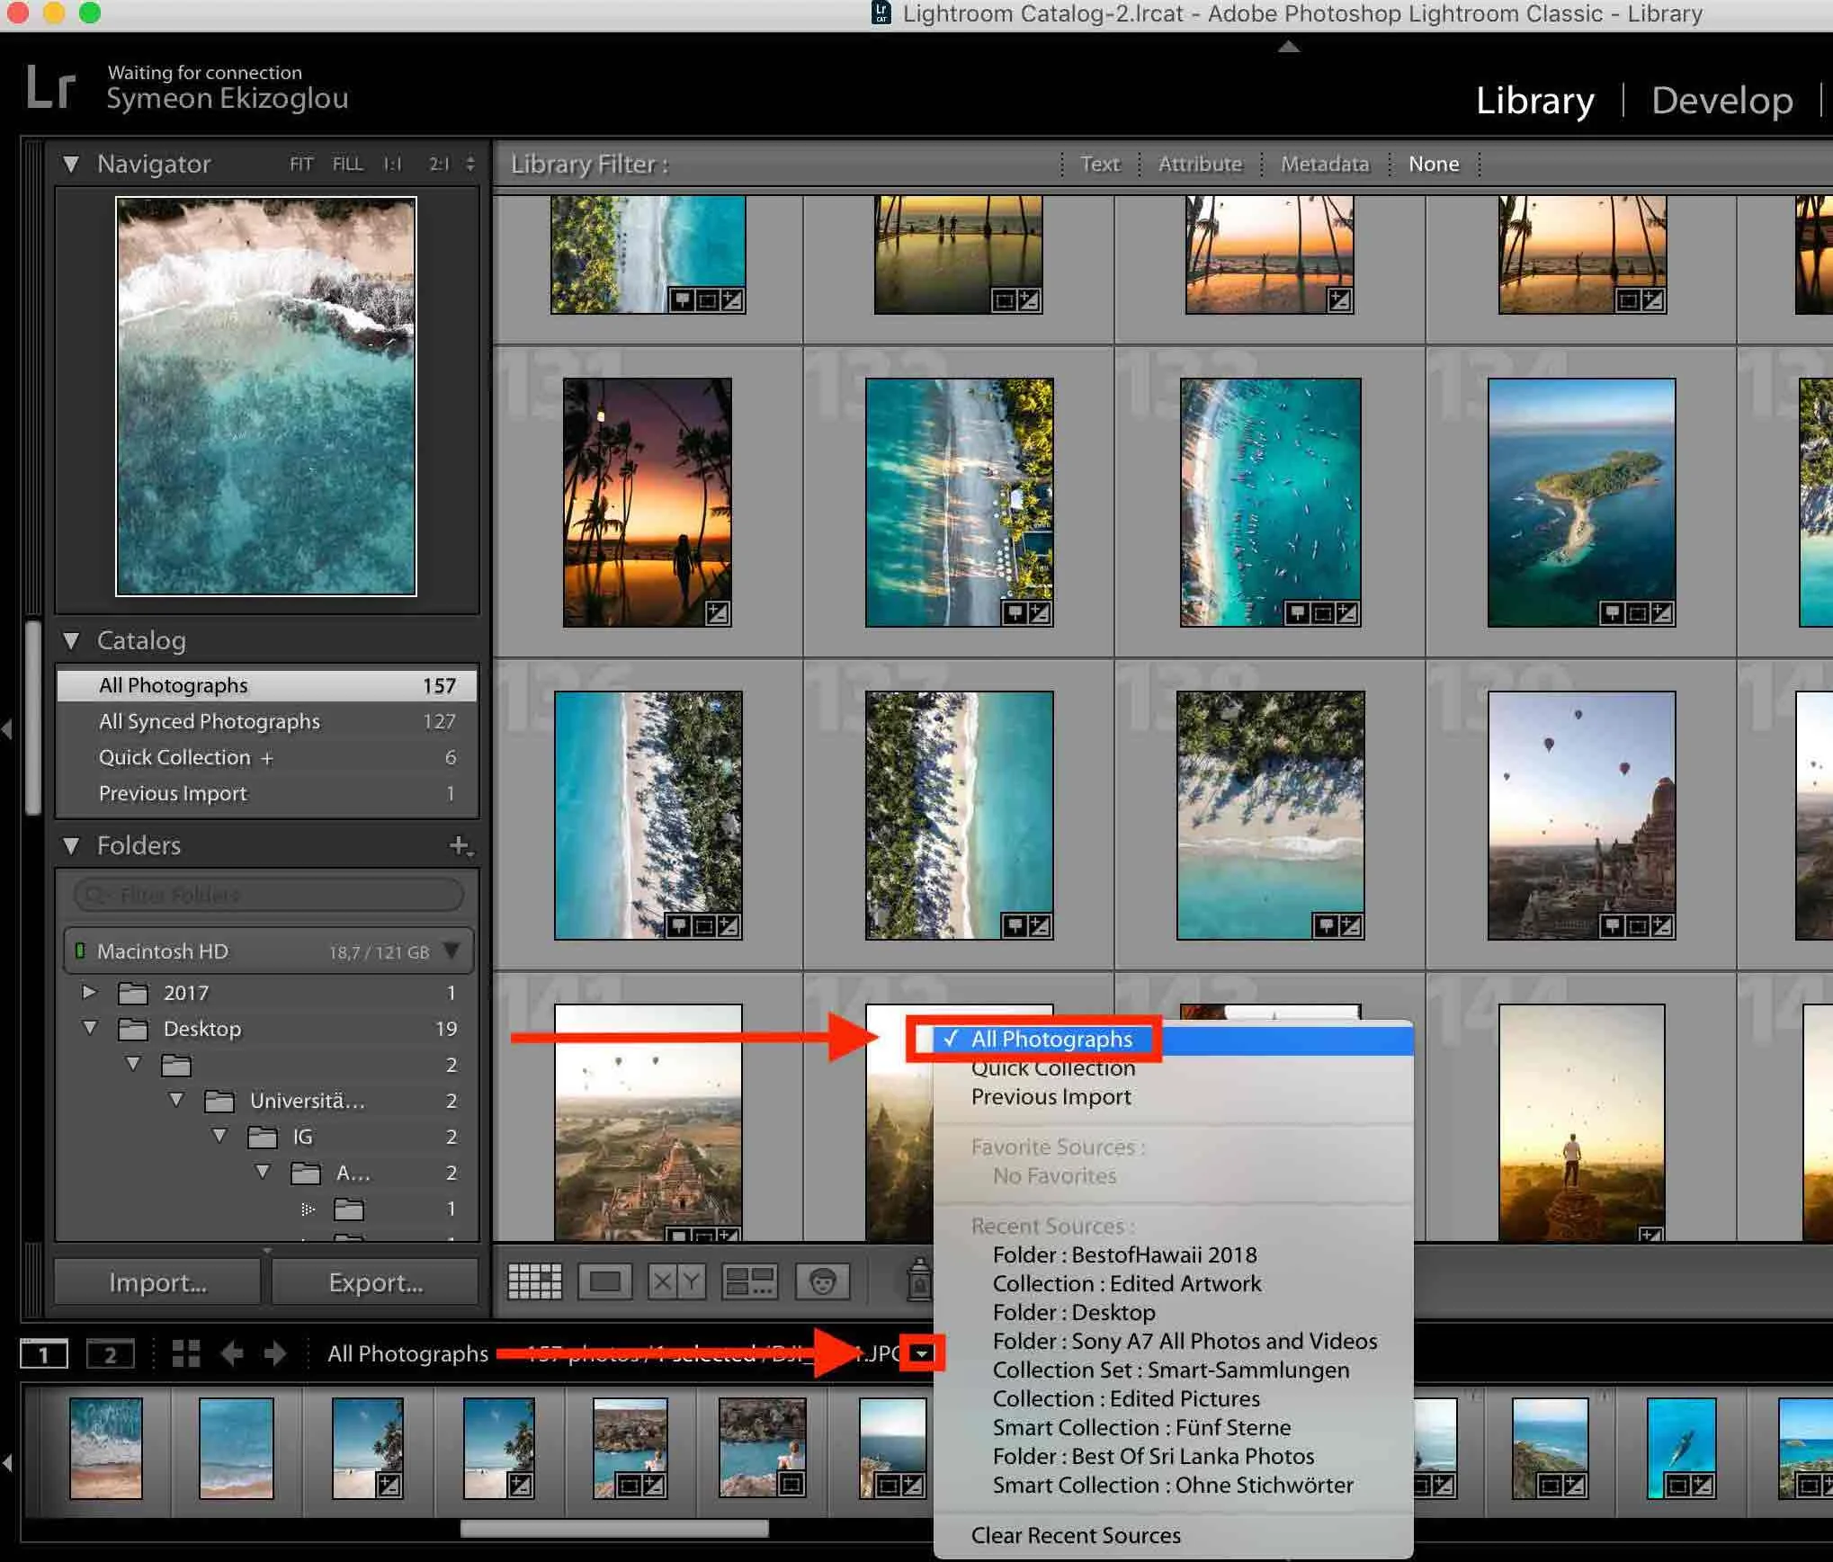Open Survey view icon

point(750,1281)
